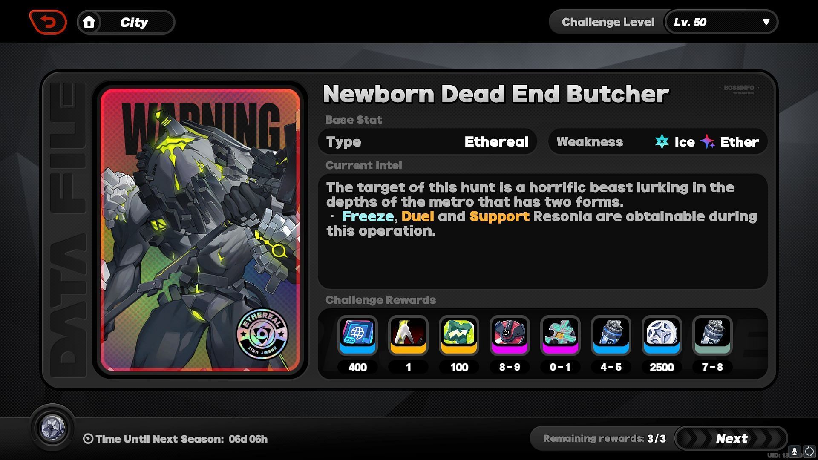
Task: Click the circular refresh icon at bottom-right corner
Action: click(x=809, y=451)
